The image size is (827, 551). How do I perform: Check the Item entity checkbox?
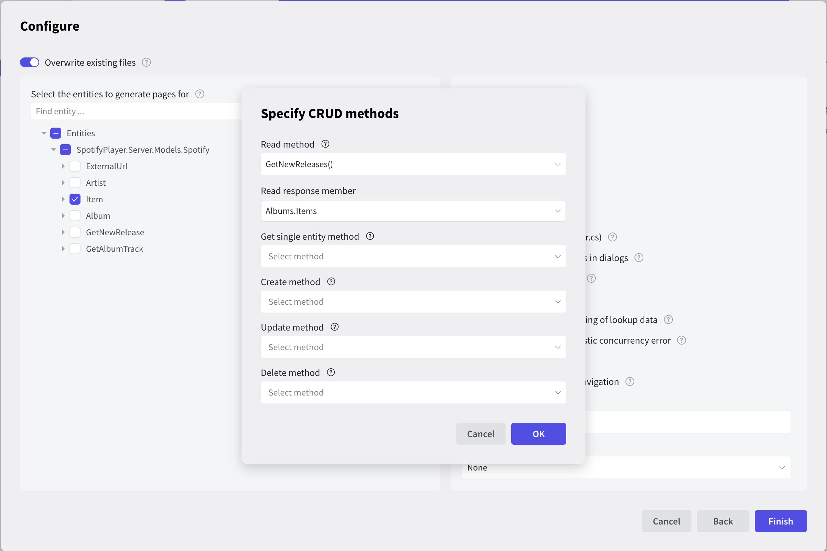point(75,199)
